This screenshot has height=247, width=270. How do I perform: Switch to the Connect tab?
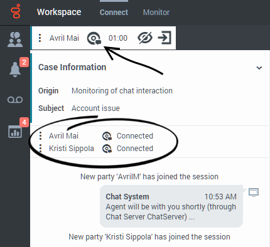[x=114, y=13]
